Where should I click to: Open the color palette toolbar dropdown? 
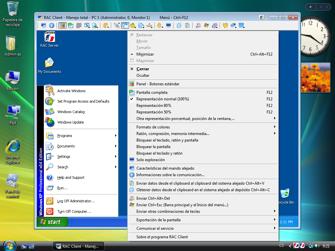(x=106, y=25)
